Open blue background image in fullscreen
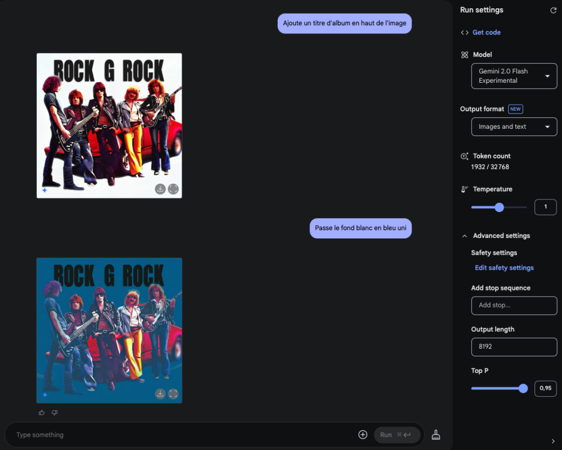The image size is (562, 450). tap(173, 394)
